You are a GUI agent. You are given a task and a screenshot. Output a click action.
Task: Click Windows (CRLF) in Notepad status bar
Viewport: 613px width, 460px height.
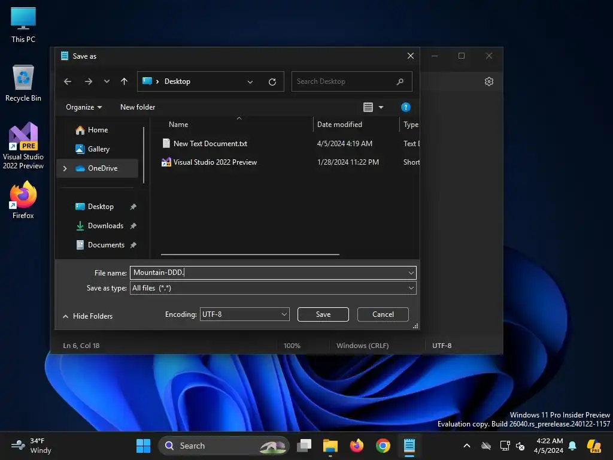[x=362, y=346]
